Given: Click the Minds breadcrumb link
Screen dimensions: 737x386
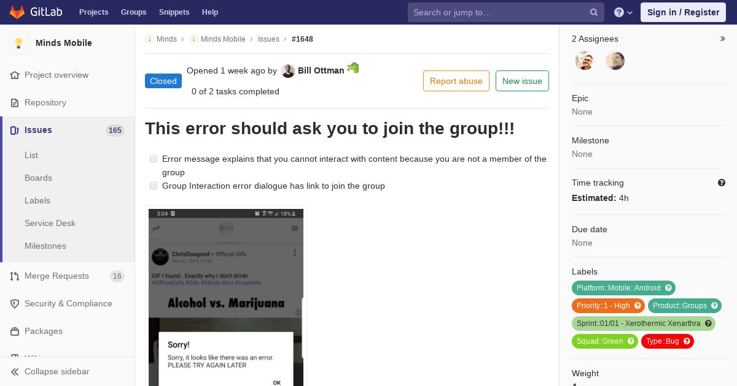Looking at the screenshot, I should (166, 39).
